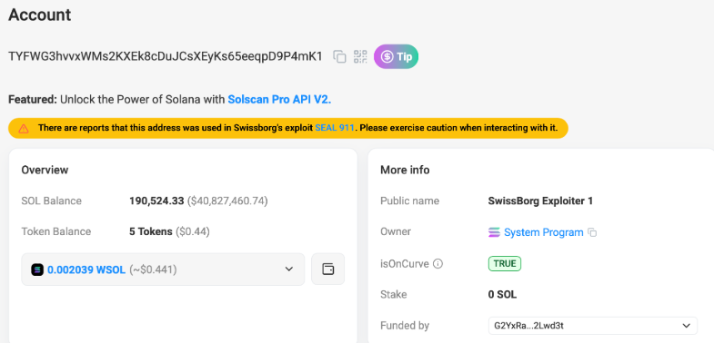The width and height of the screenshot is (714, 343).
Task: Copy the account address with the copy icon
Action: click(x=339, y=57)
